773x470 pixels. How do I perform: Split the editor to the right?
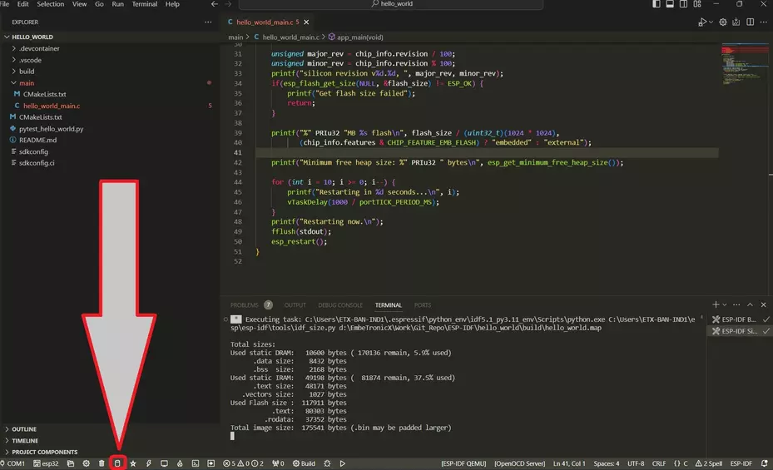pyautogui.click(x=750, y=22)
